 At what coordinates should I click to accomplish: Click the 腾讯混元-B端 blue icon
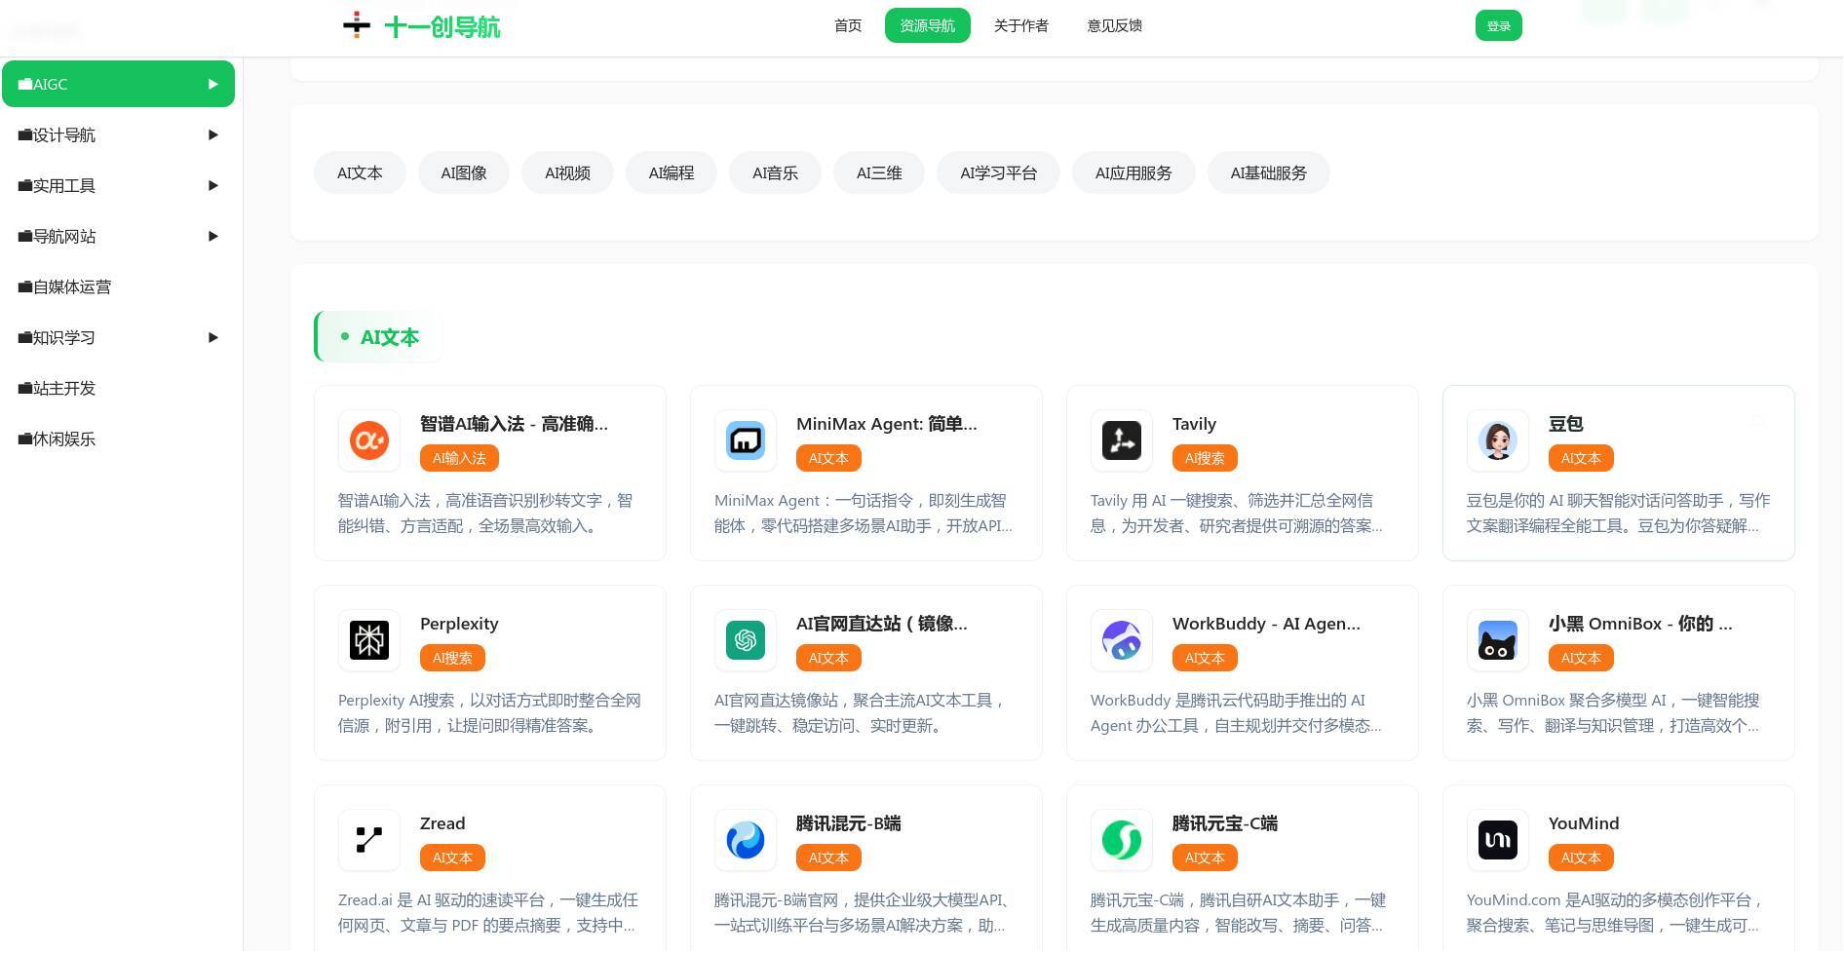pyautogui.click(x=746, y=840)
